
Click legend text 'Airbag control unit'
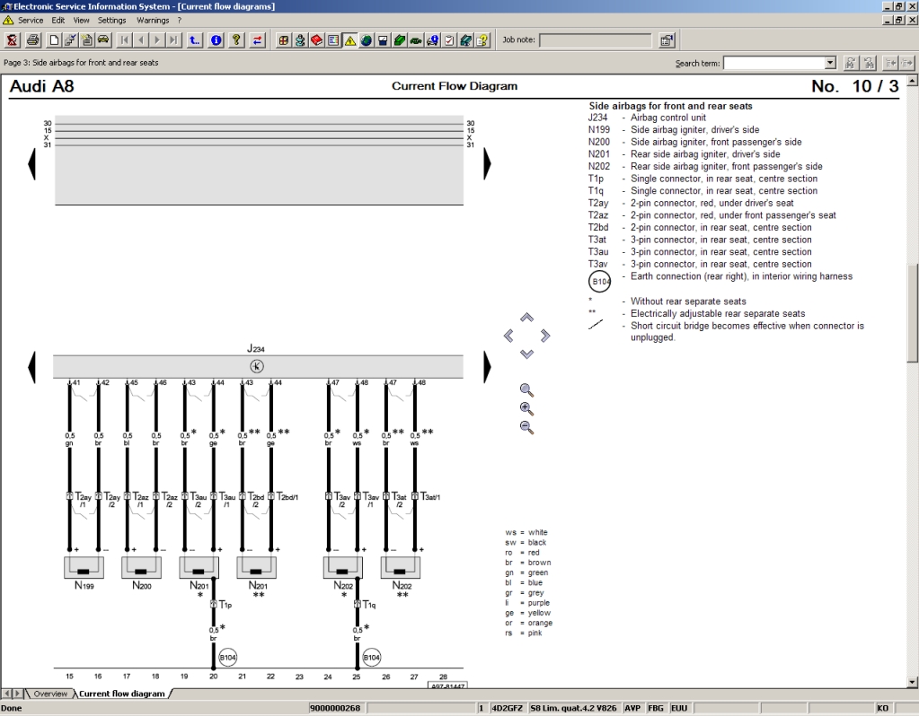point(668,117)
